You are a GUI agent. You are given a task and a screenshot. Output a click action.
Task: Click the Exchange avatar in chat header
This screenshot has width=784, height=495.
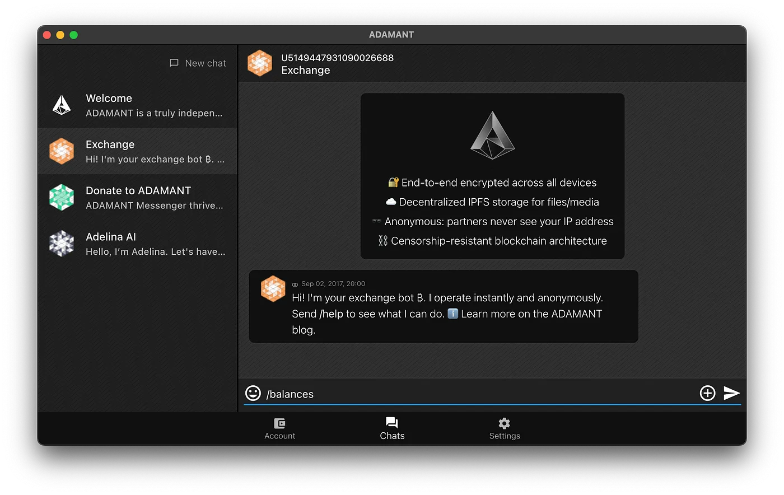[260, 63]
